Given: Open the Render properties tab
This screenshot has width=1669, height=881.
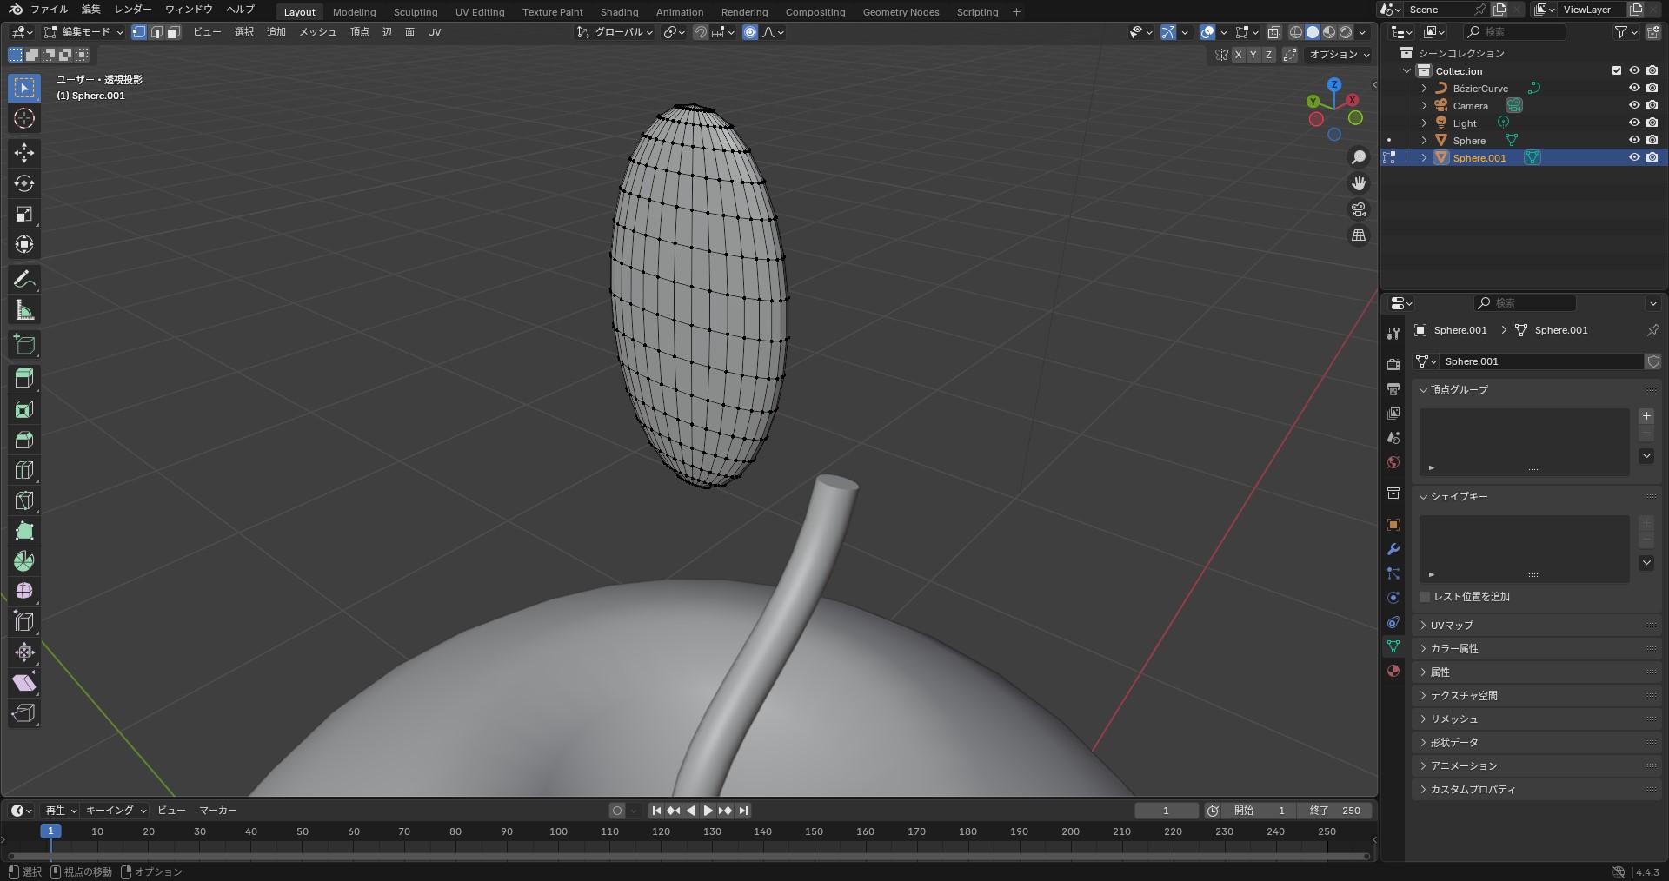Looking at the screenshot, I should click(x=1393, y=364).
